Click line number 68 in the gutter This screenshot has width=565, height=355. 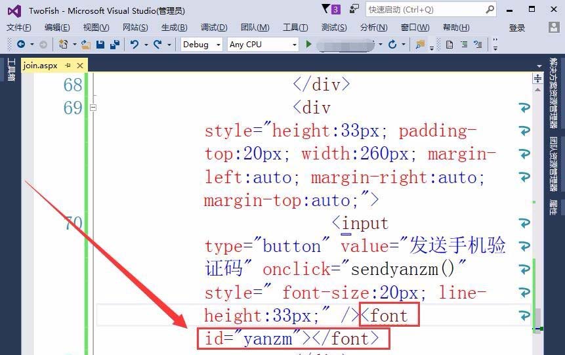(x=73, y=85)
